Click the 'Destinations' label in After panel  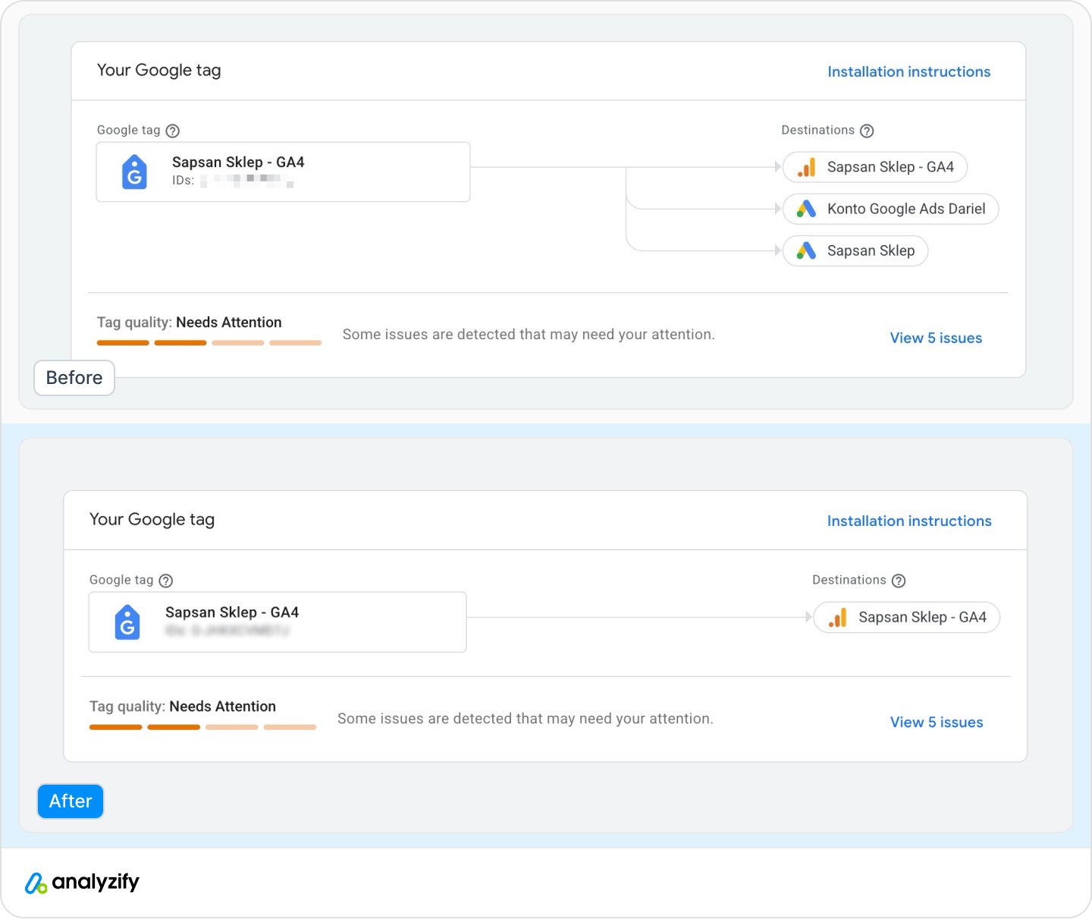pyautogui.click(x=849, y=581)
